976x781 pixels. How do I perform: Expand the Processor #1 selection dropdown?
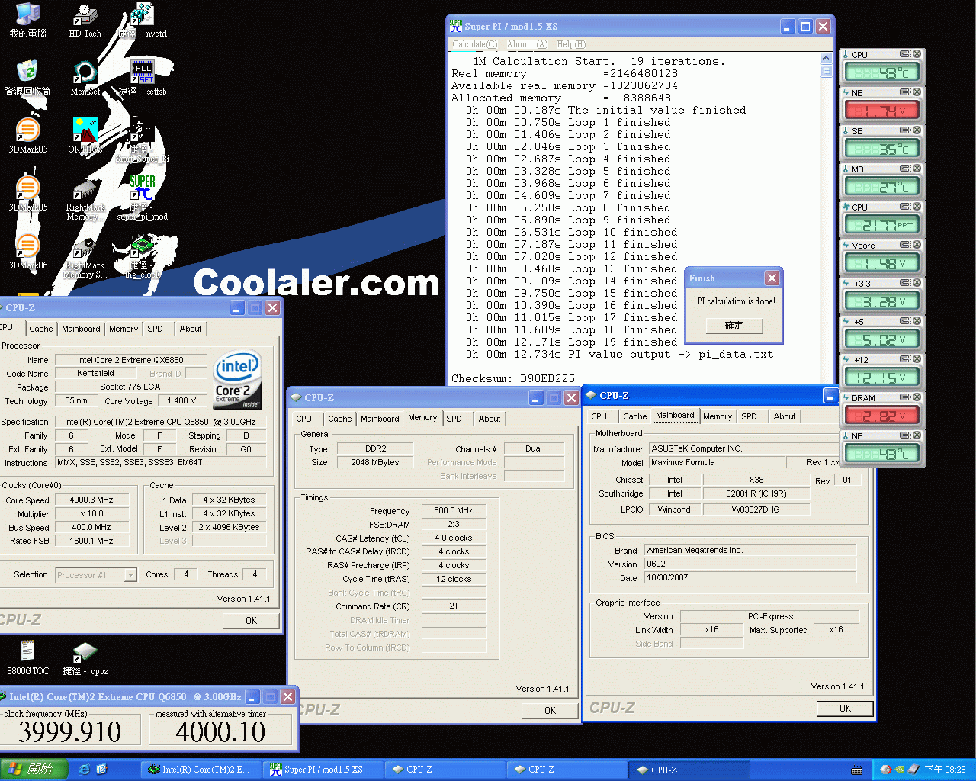point(130,575)
